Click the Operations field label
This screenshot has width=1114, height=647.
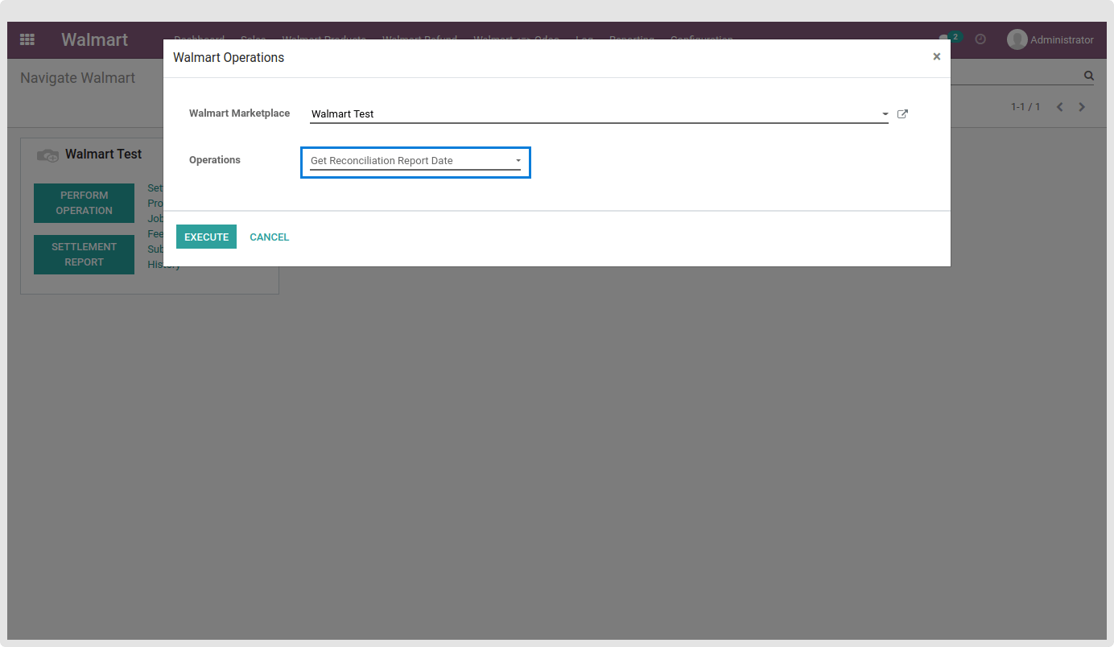(x=215, y=160)
